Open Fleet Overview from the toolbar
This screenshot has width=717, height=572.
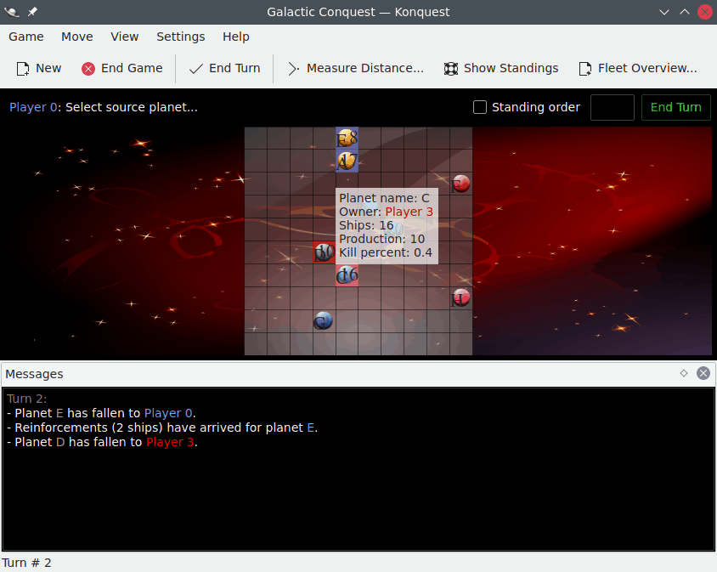click(638, 68)
